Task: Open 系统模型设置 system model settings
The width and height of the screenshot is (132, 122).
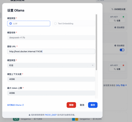Action: click(x=118, y=9)
